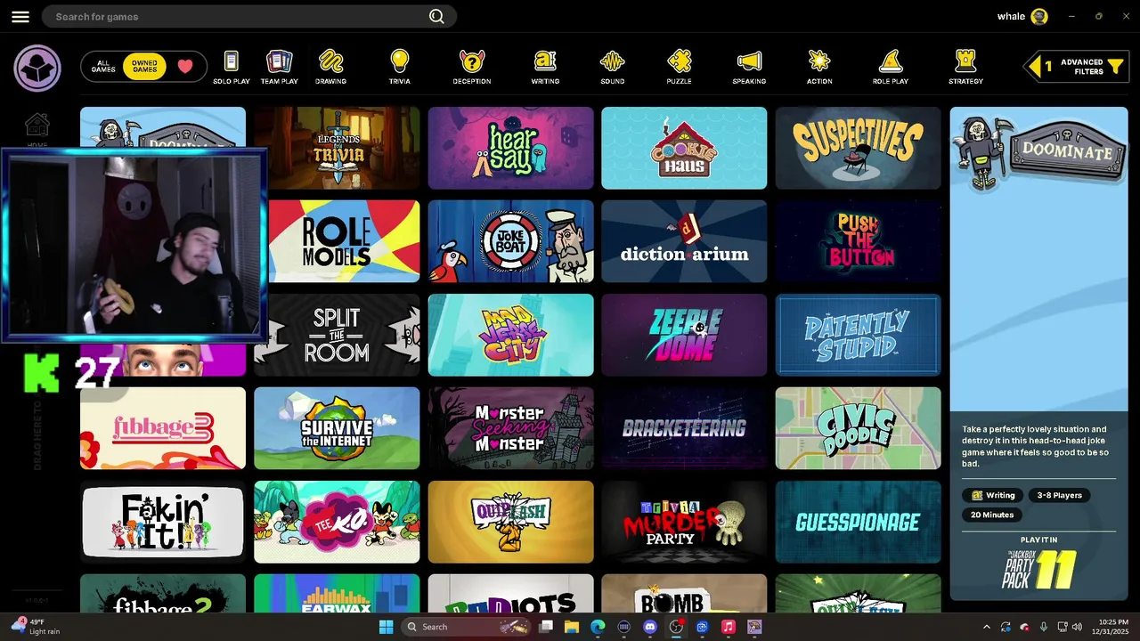This screenshot has width=1140, height=641.
Task: Click the 3-8 Players tag
Action: [1059, 495]
